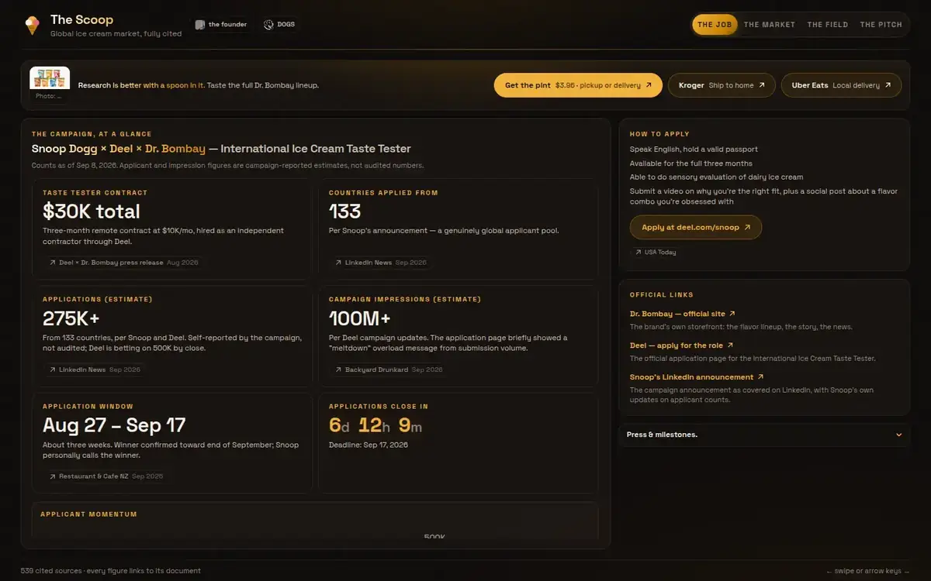Open the USA Today source chip

click(656, 253)
